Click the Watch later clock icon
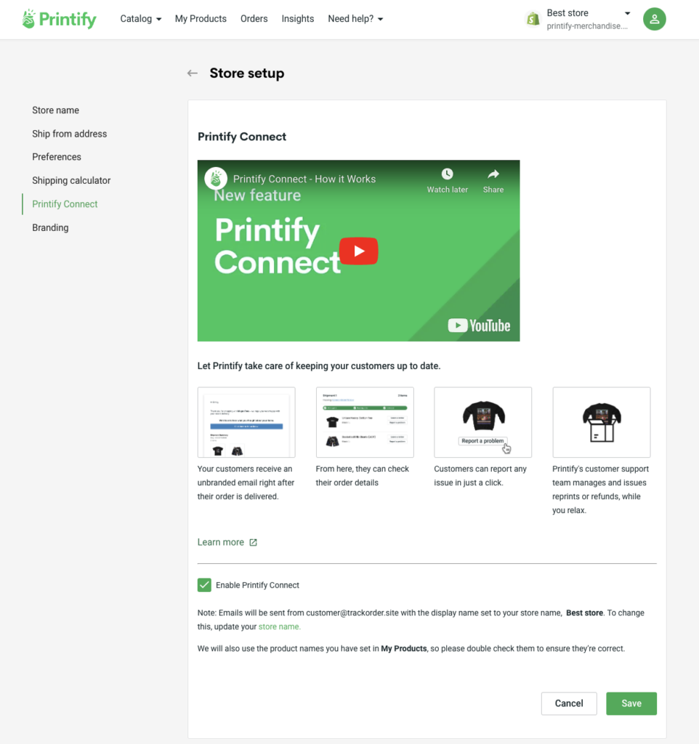 [x=447, y=174]
